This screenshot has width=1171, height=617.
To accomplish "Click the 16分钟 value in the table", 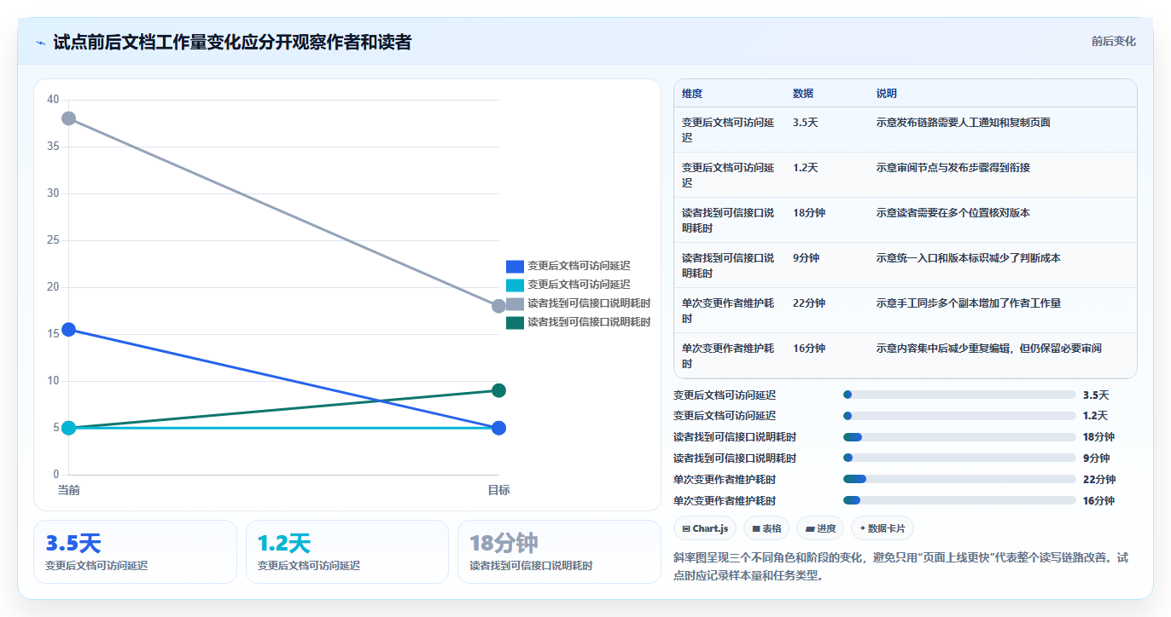I will pyautogui.click(x=809, y=349).
